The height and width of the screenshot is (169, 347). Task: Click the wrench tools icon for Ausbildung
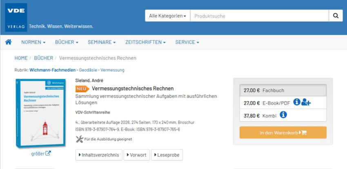80,139
